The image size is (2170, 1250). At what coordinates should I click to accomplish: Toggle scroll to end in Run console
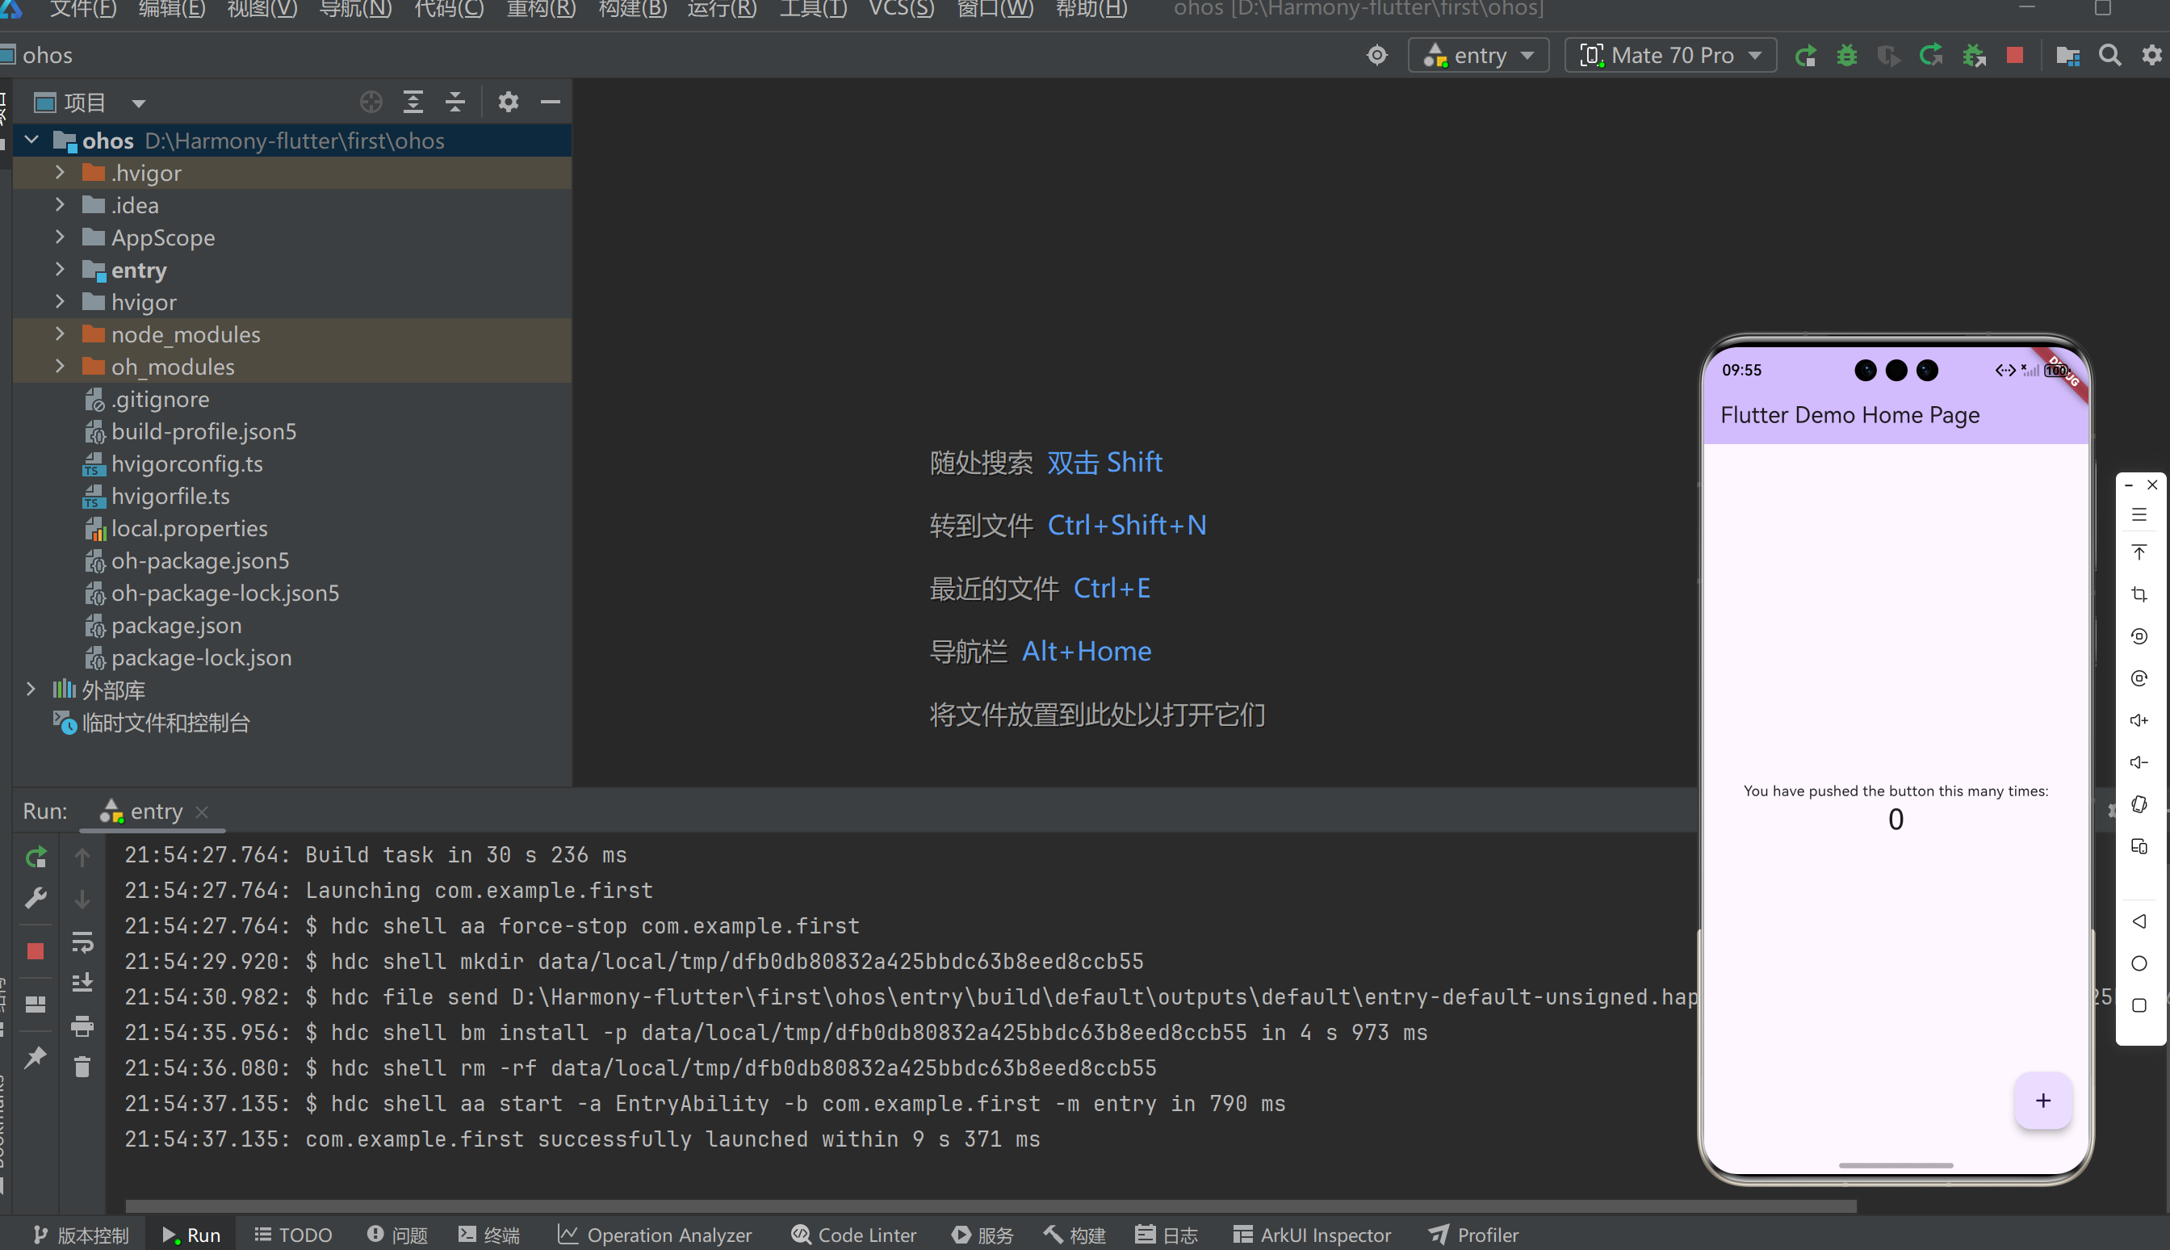(x=82, y=983)
